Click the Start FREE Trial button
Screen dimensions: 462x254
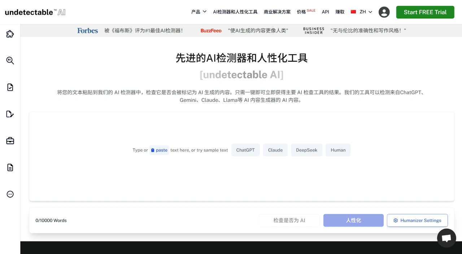(x=425, y=12)
